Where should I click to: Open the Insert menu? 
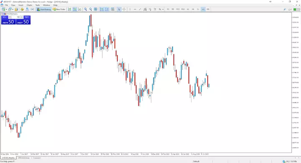coord(21,5)
